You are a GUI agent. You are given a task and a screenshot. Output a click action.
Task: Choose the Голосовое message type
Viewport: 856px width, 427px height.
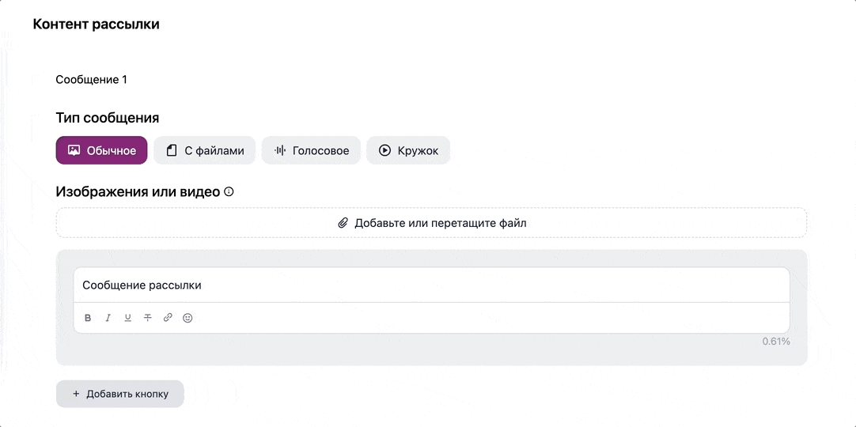pos(311,150)
